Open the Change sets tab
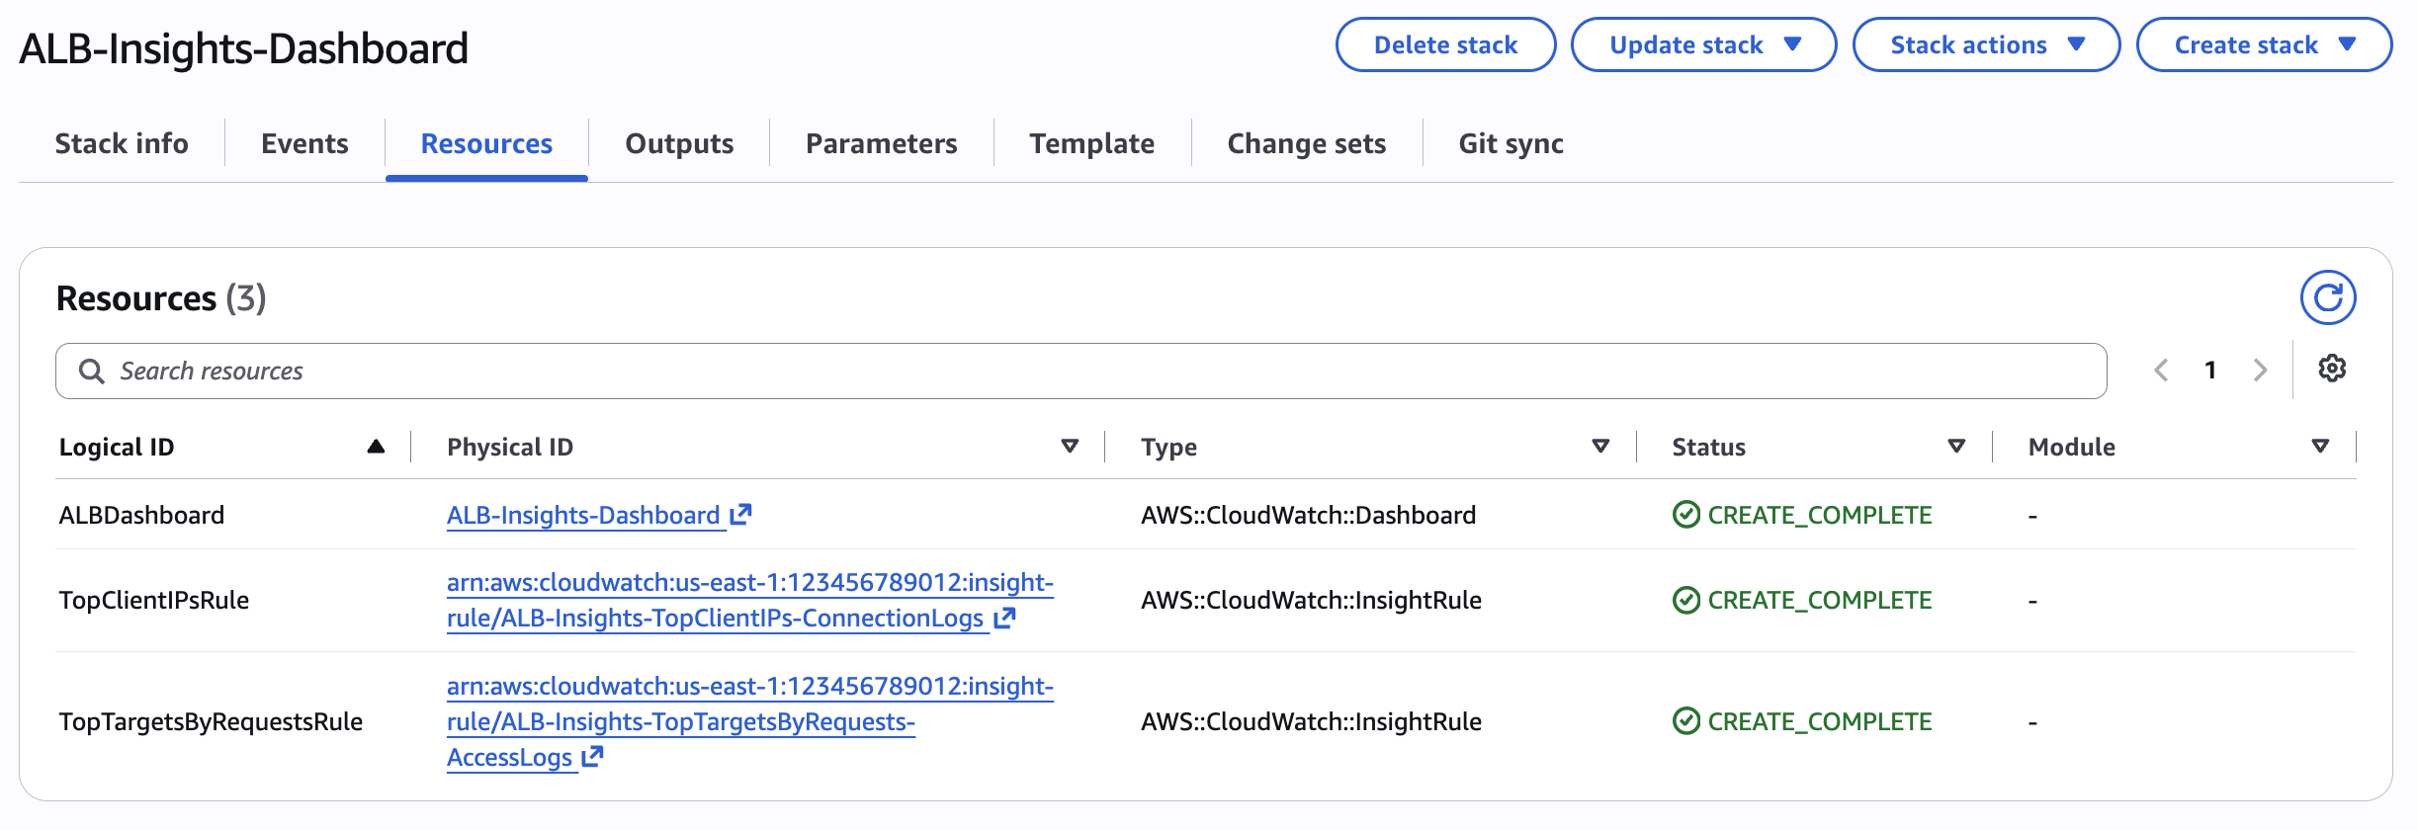 [1306, 143]
